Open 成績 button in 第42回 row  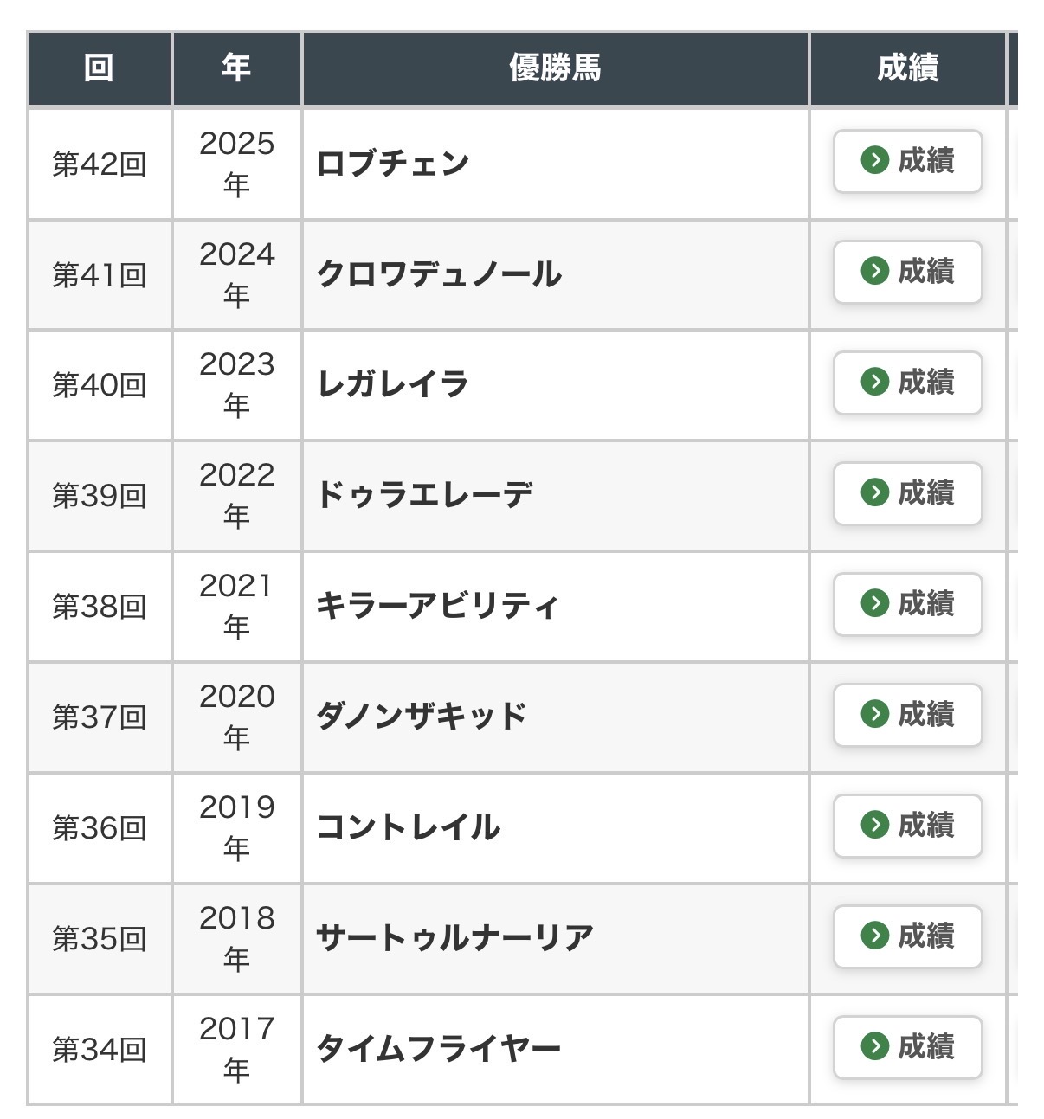tap(907, 161)
